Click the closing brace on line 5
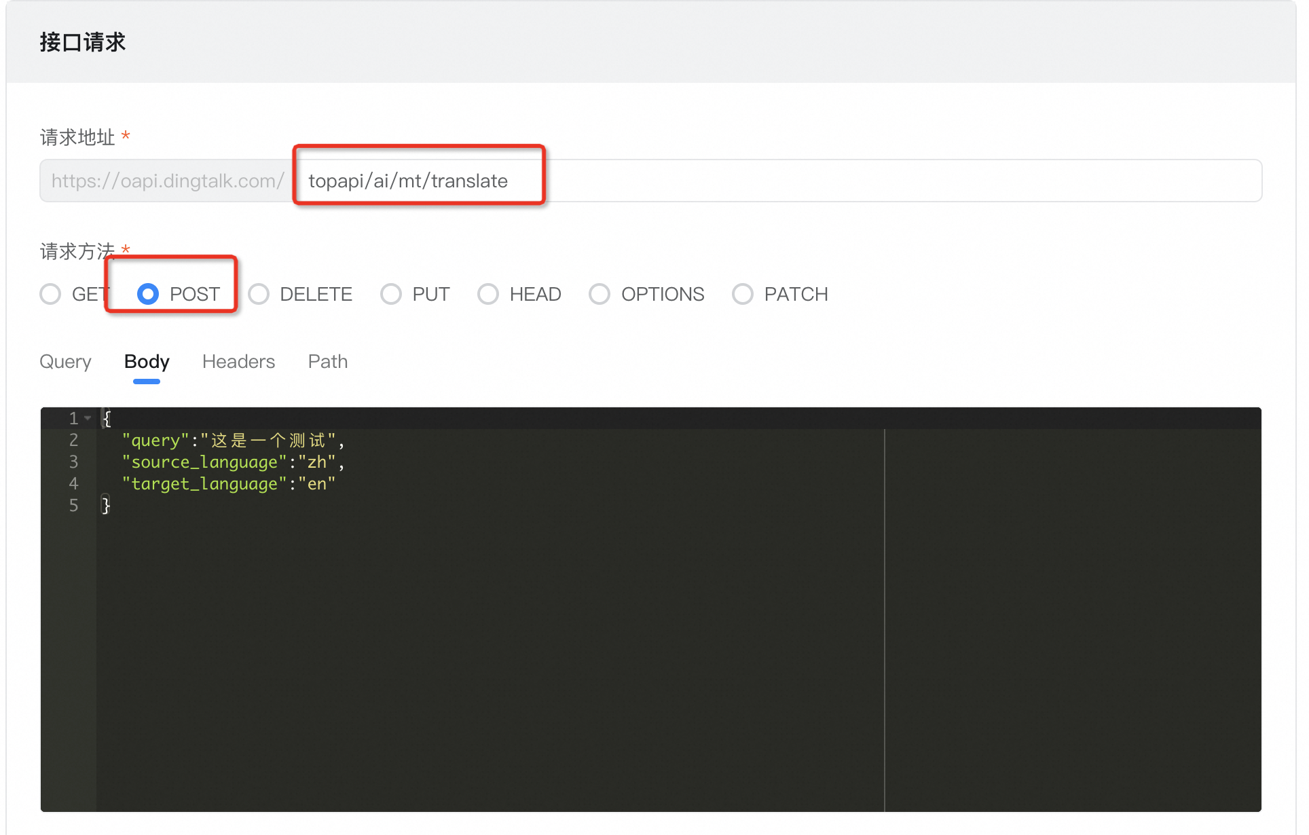This screenshot has width=1309, height=835. (x=106, y=505)
